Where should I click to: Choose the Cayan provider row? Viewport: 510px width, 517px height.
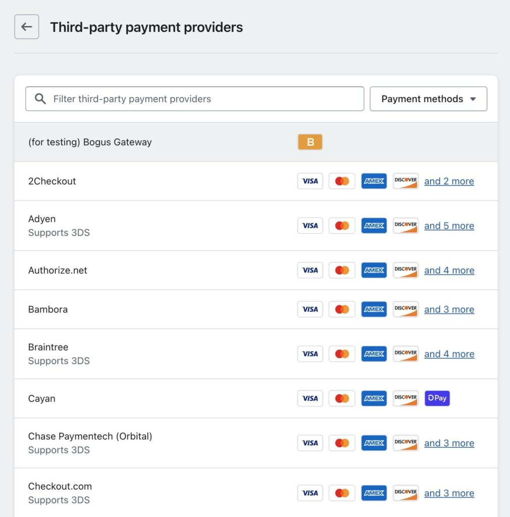pyautogui.click(x=42, y=398)
